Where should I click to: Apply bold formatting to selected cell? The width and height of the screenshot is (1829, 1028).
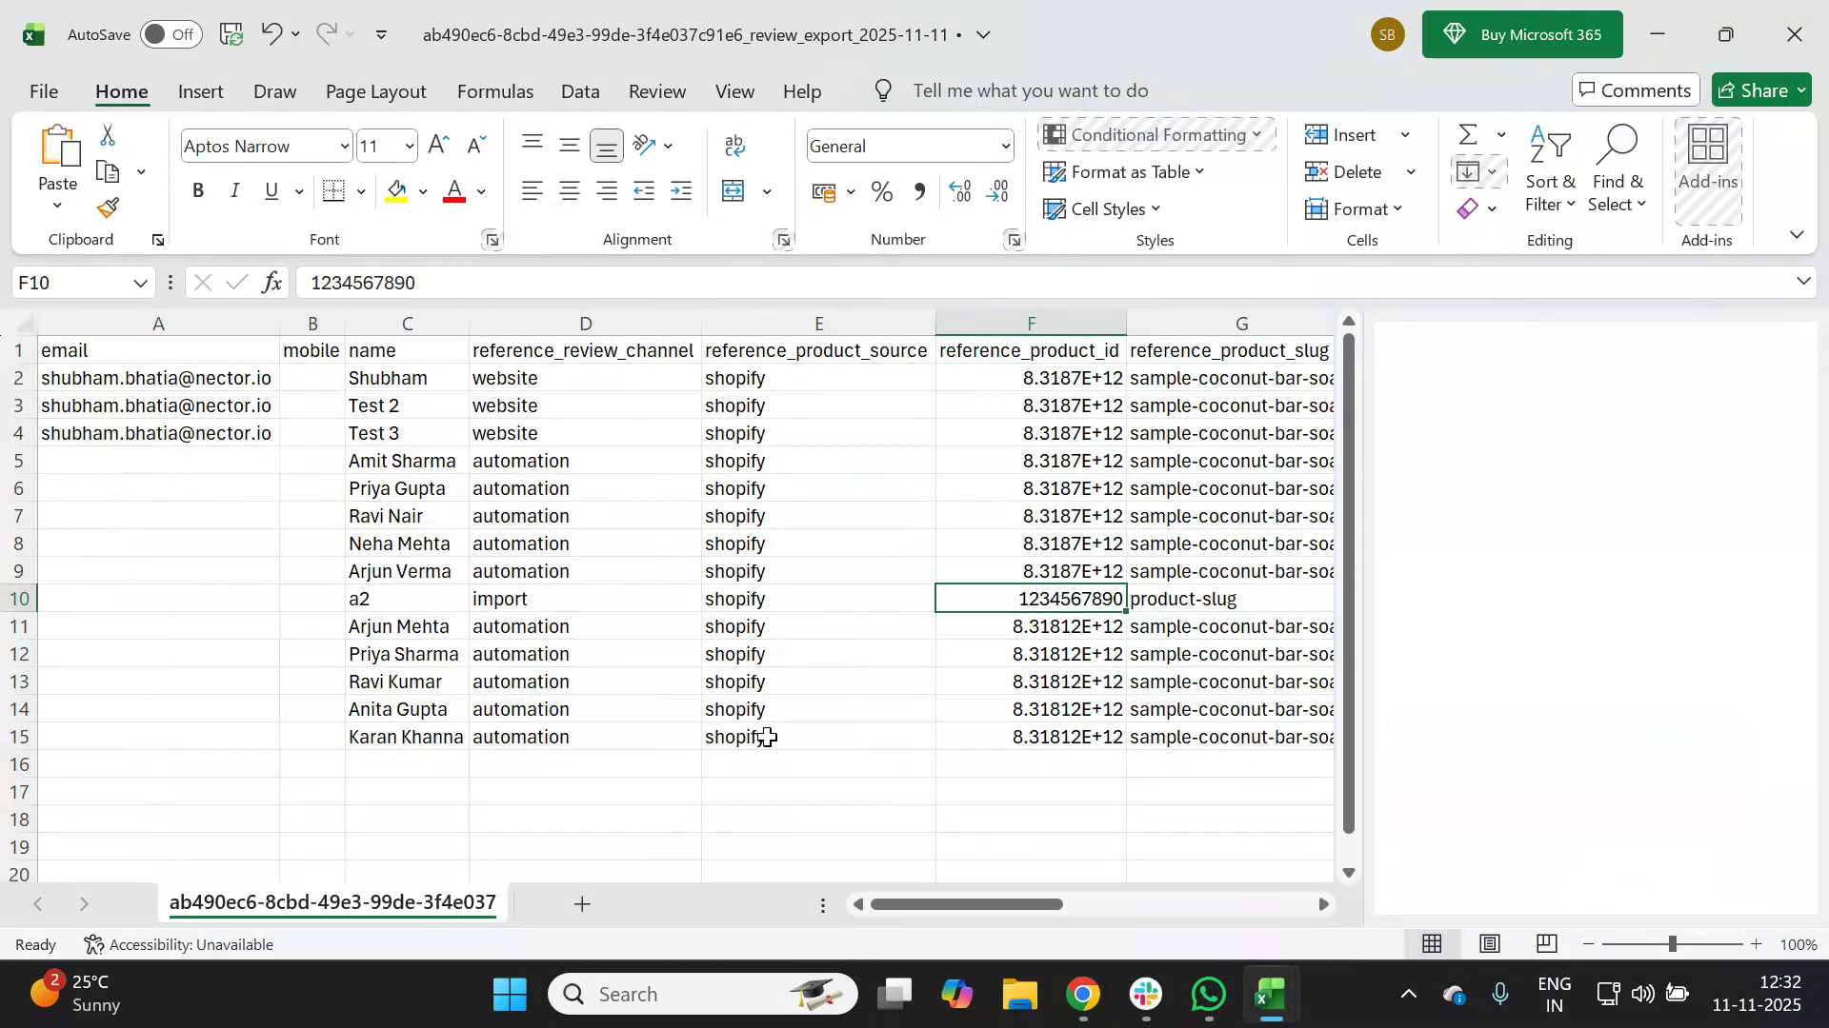pyautogui.click(x=198, y=190)
